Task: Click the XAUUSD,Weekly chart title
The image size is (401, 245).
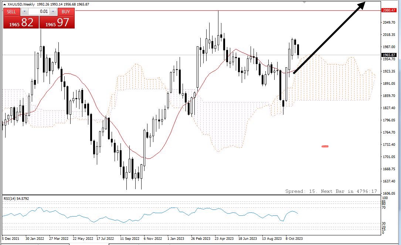Action: pos(21,4)
